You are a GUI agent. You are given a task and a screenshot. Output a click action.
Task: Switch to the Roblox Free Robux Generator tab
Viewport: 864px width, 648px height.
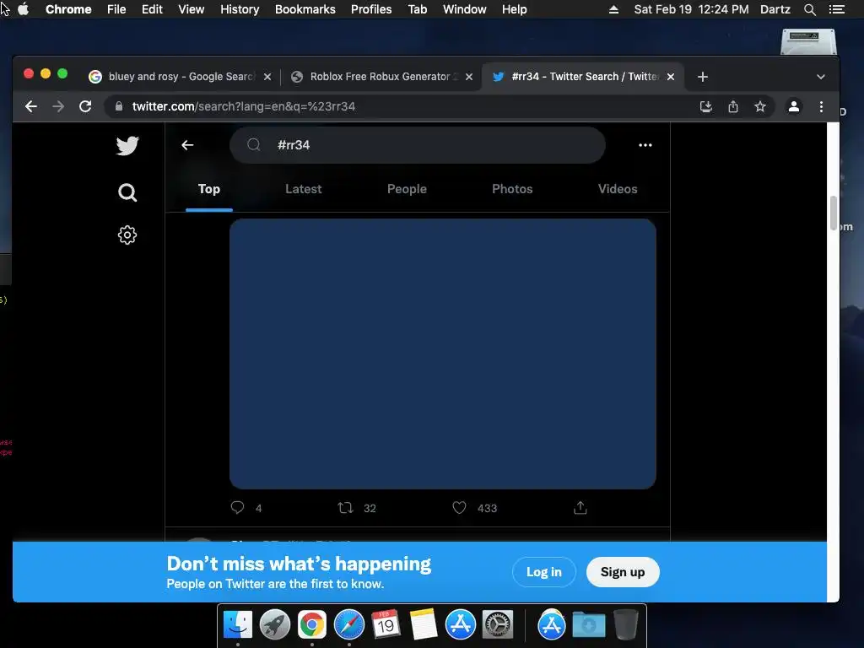click(382, 77)
